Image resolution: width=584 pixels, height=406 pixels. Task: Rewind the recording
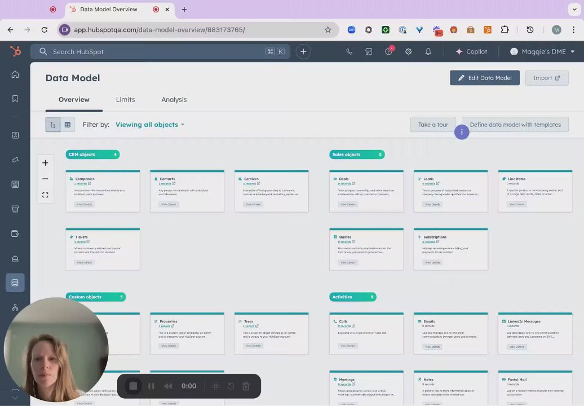click(x=169, y=386)
